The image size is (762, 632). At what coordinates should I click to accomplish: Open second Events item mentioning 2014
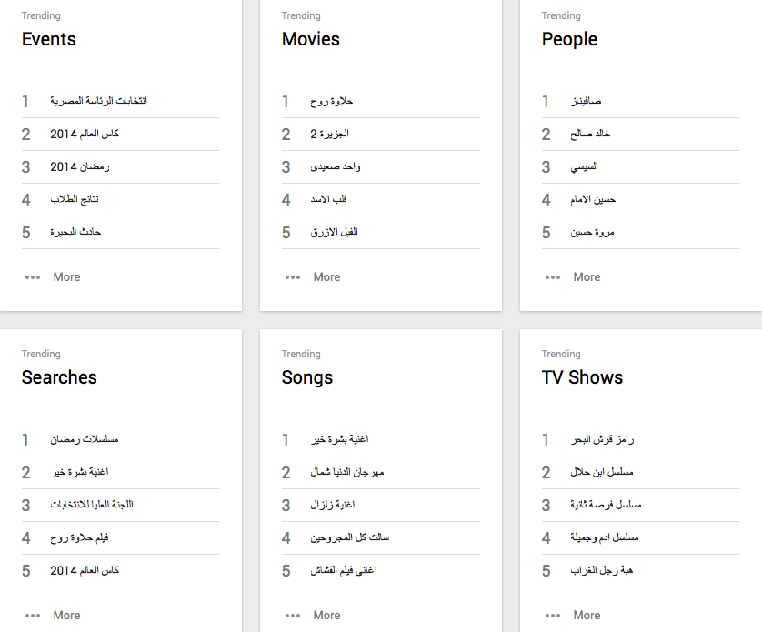[x=85, y=134]
